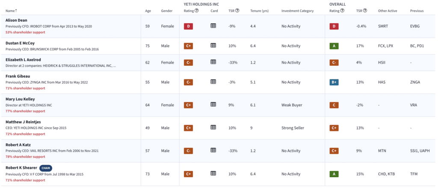Sort by Card column header
This screenshot has width=438, height=190.
214,11
